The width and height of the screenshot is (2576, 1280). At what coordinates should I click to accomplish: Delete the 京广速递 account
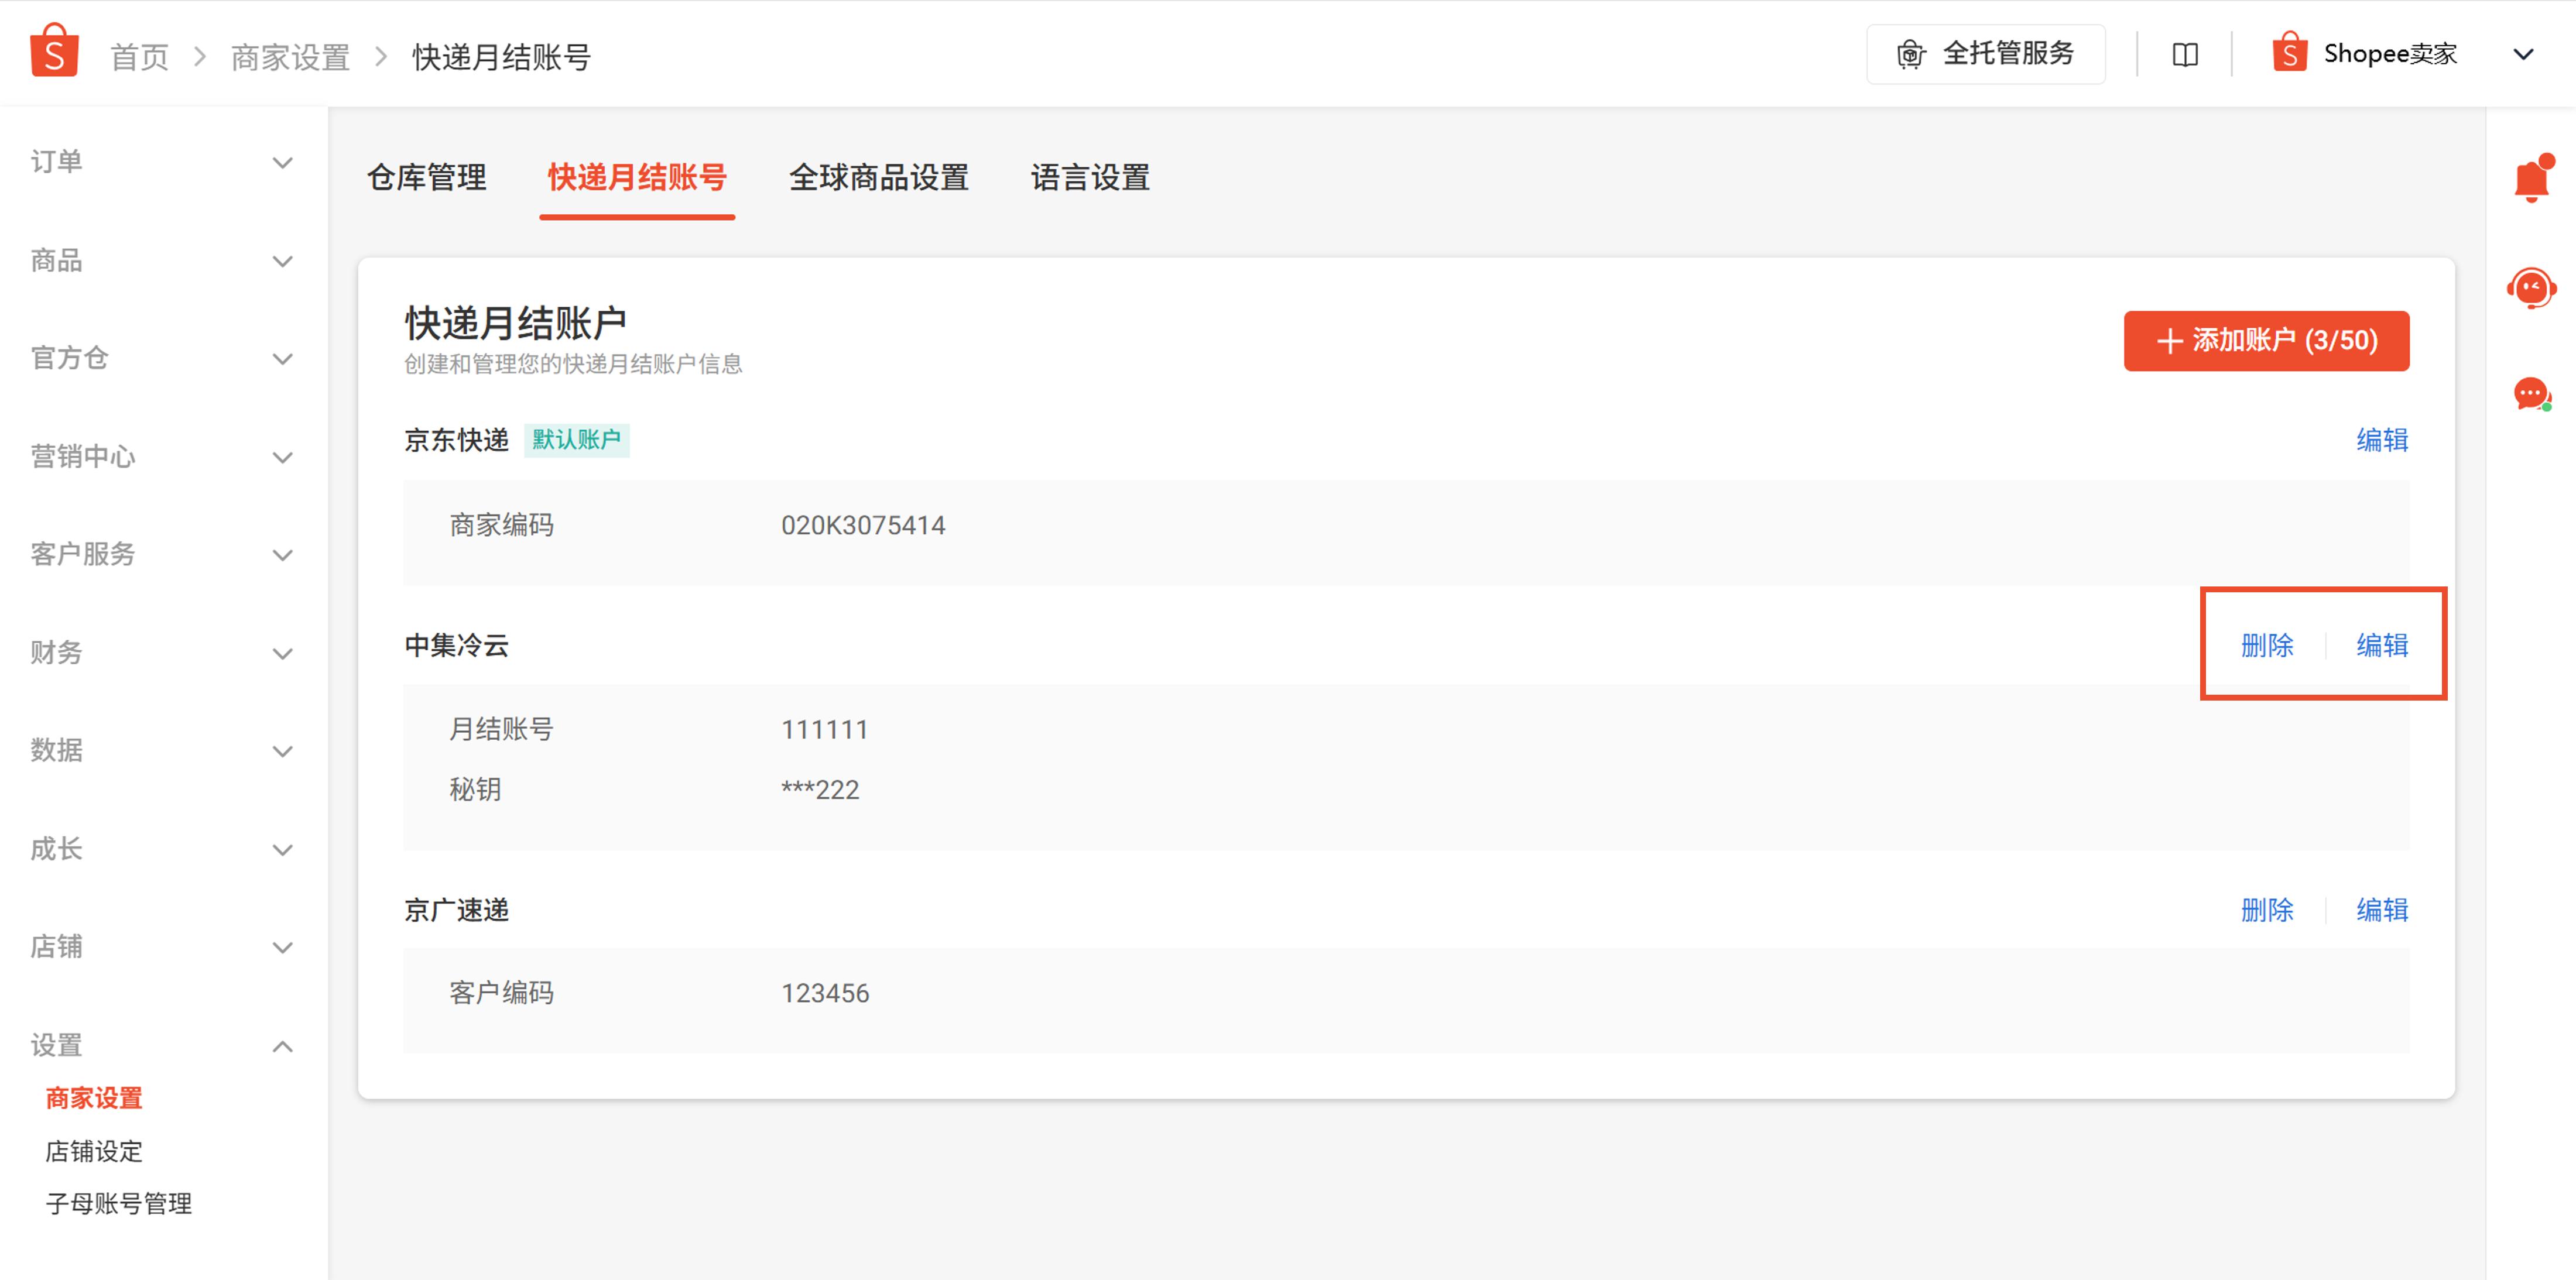(x=2267, y=910)
